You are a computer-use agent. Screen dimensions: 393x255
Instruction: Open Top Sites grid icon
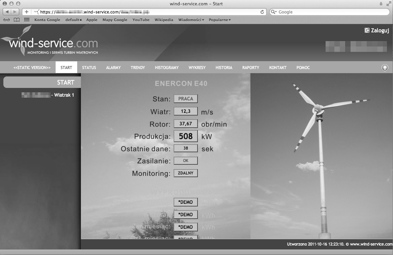(27, 20)
